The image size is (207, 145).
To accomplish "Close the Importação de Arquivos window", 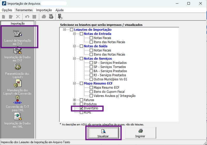I will [200, 3].
